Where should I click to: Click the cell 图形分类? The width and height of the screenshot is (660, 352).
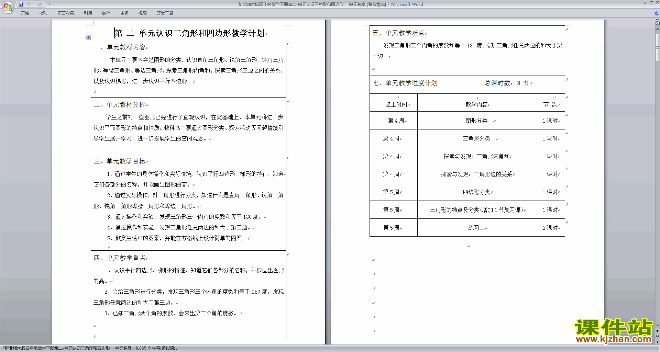click(x=476, y=121)
